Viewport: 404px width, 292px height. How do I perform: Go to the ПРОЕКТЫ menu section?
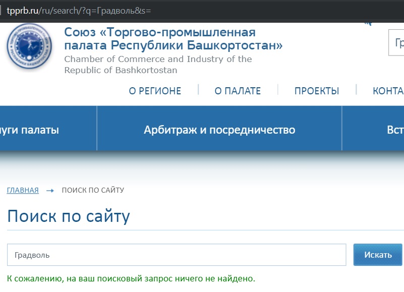pos(317,91)
